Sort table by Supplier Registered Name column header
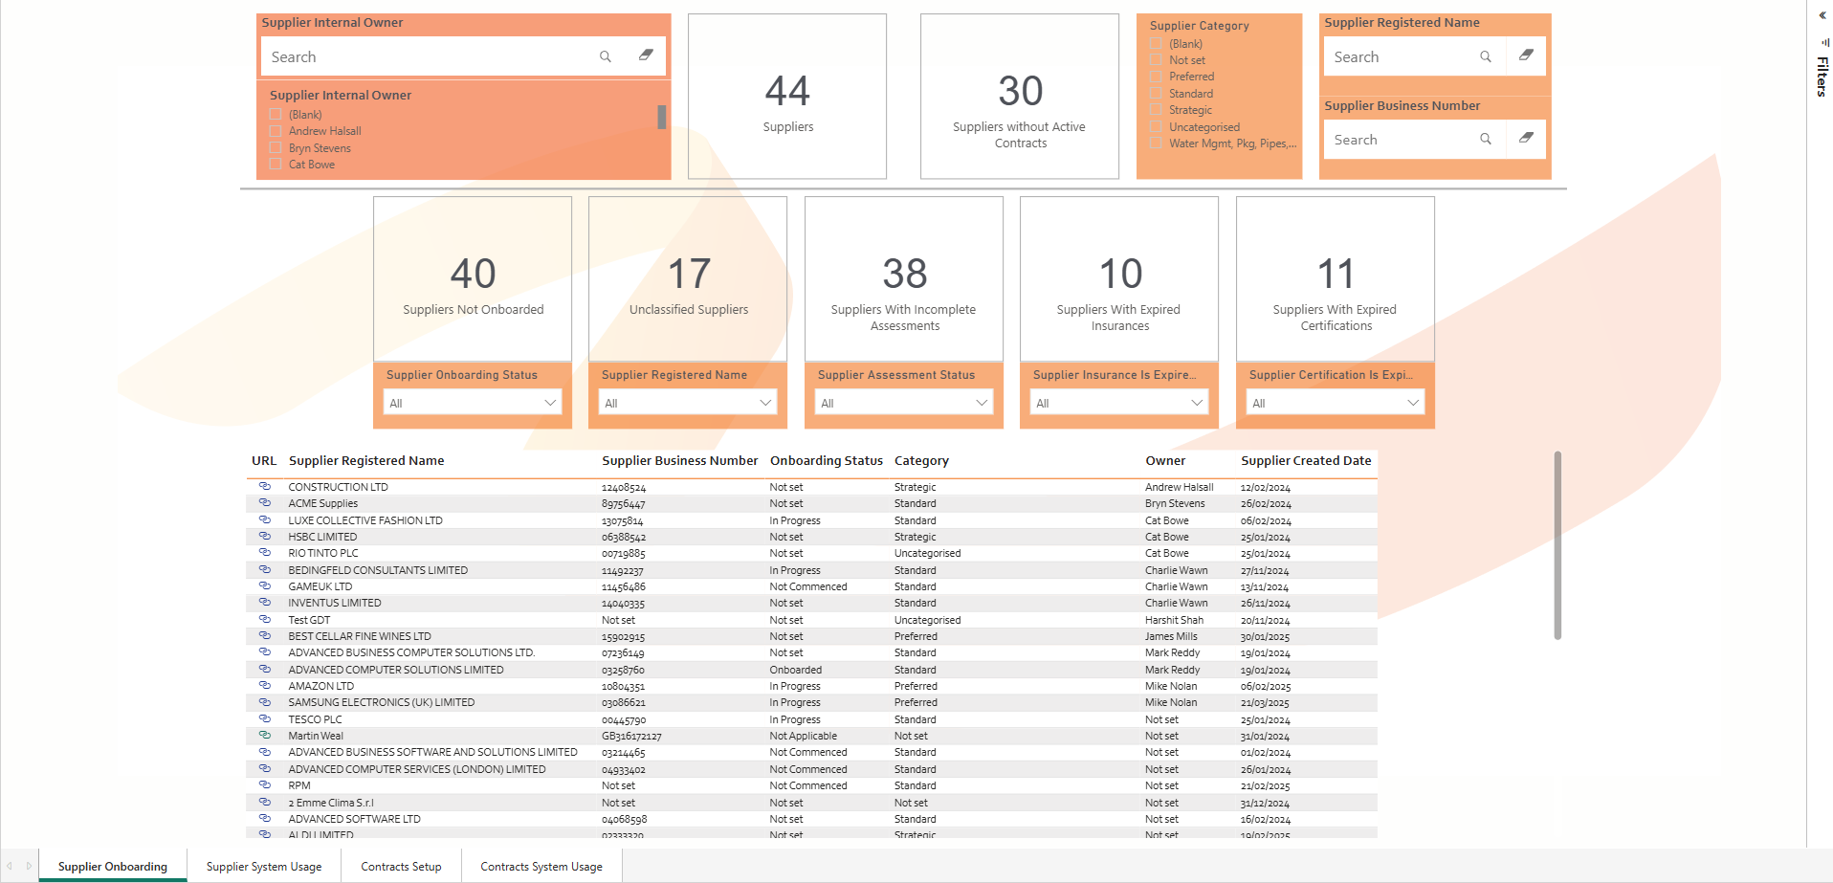Image resolution: width=1833 pixels, height=883 pixels. (x=366, y=460)
